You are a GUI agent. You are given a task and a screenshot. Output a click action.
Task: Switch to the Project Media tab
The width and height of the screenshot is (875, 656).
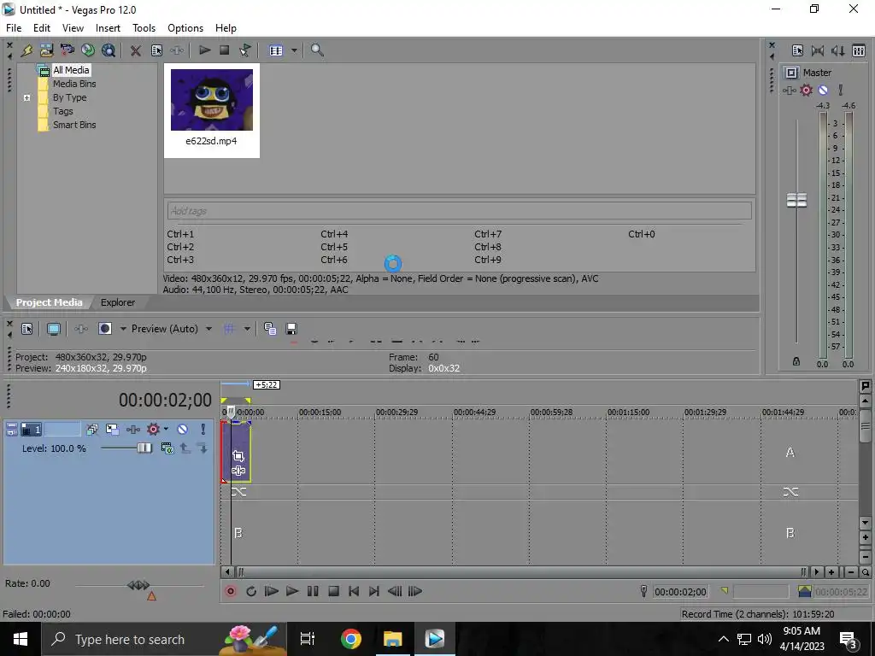49,302
